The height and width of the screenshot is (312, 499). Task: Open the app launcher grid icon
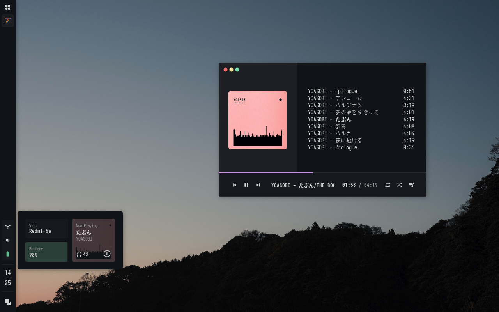(x=8, y=7)
